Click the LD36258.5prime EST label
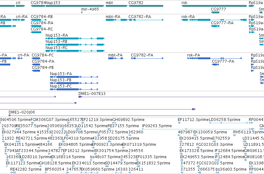264x174 pixels. (x=225, y=120)
